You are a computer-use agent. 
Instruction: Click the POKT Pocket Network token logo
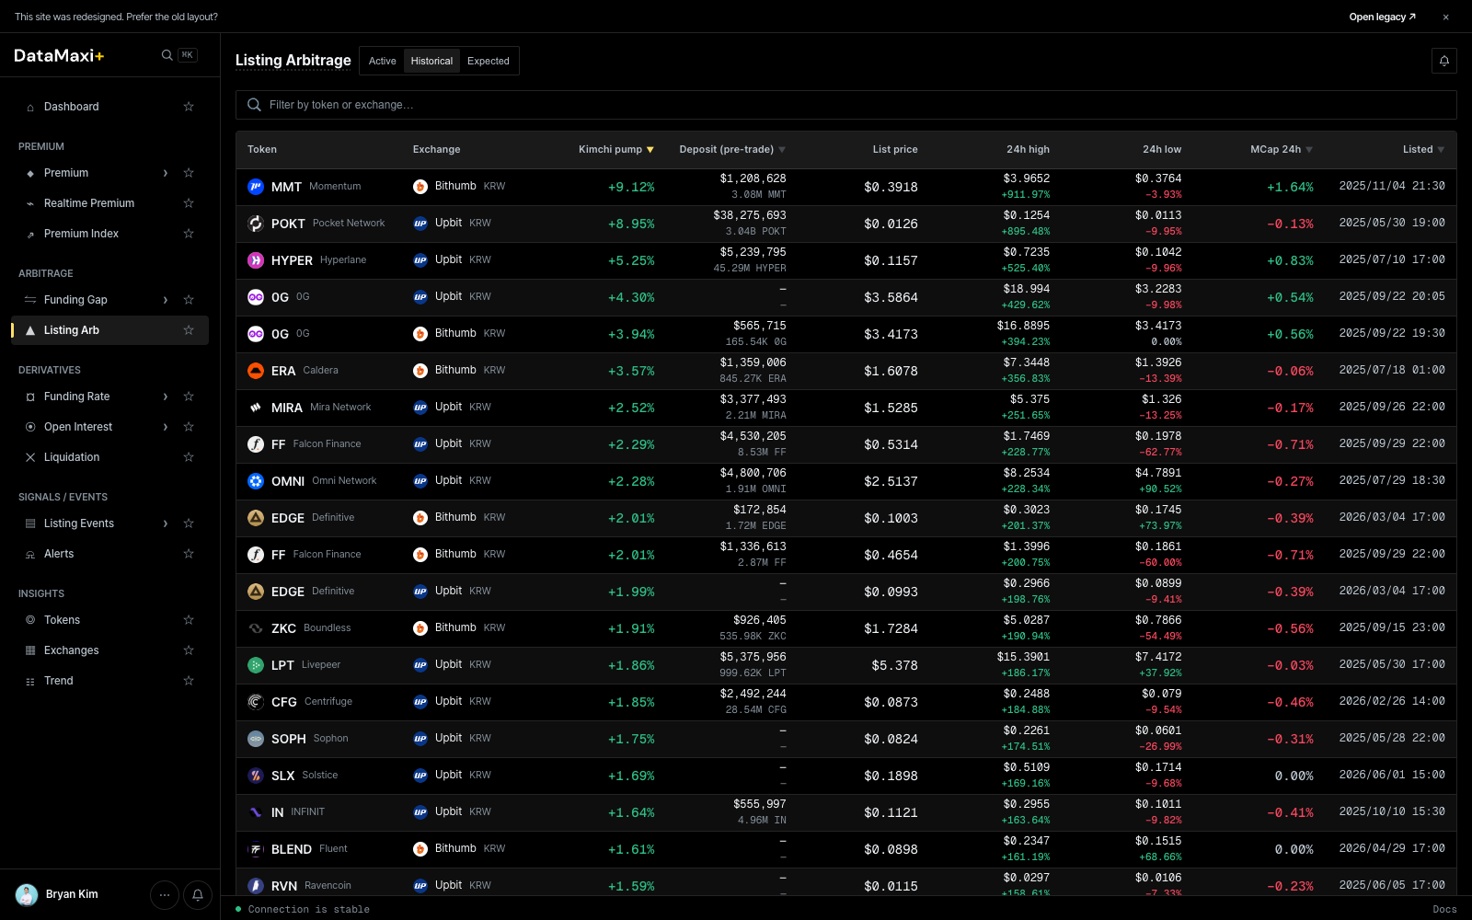256,224
